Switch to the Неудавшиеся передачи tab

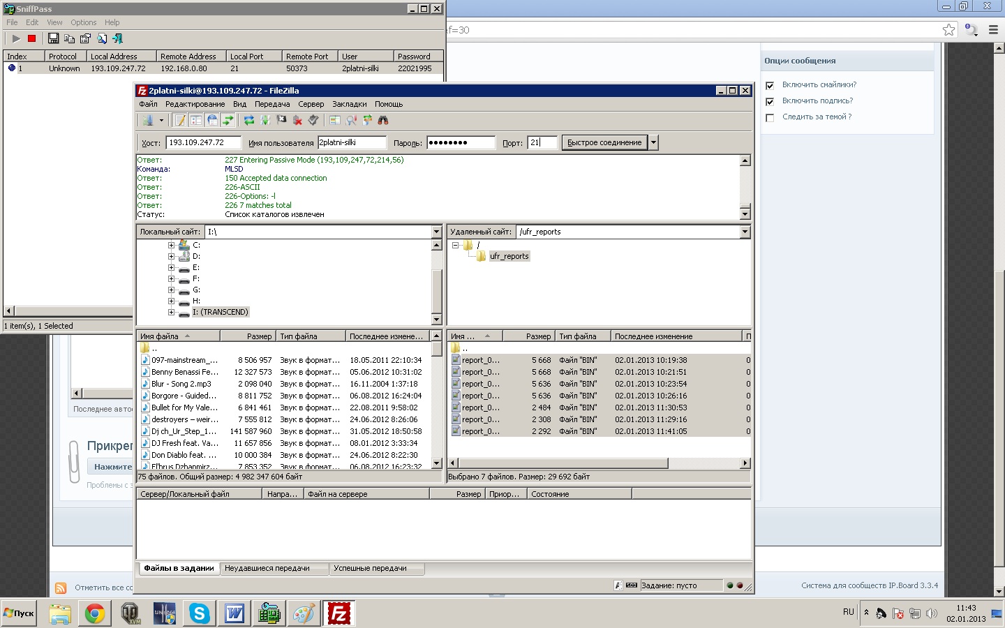click(274, 568)
